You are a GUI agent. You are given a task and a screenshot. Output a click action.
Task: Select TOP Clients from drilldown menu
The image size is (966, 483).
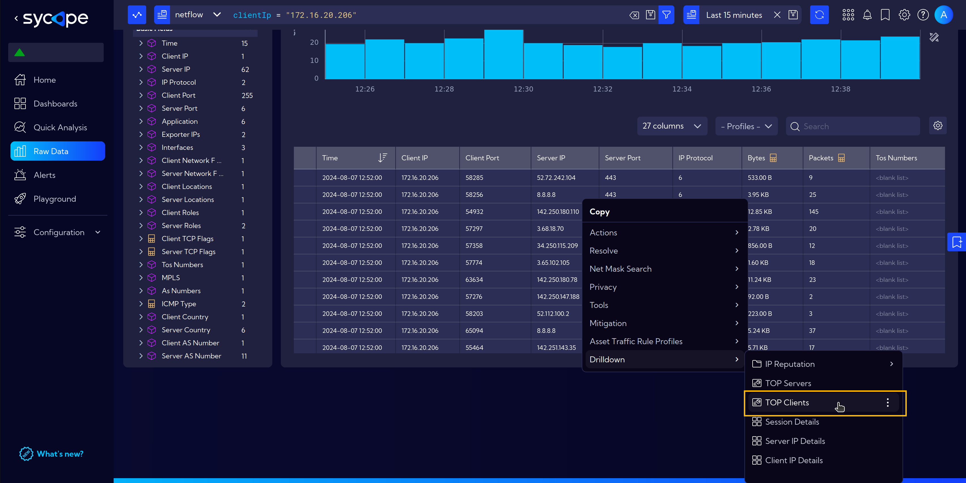[x=787, y=402]
